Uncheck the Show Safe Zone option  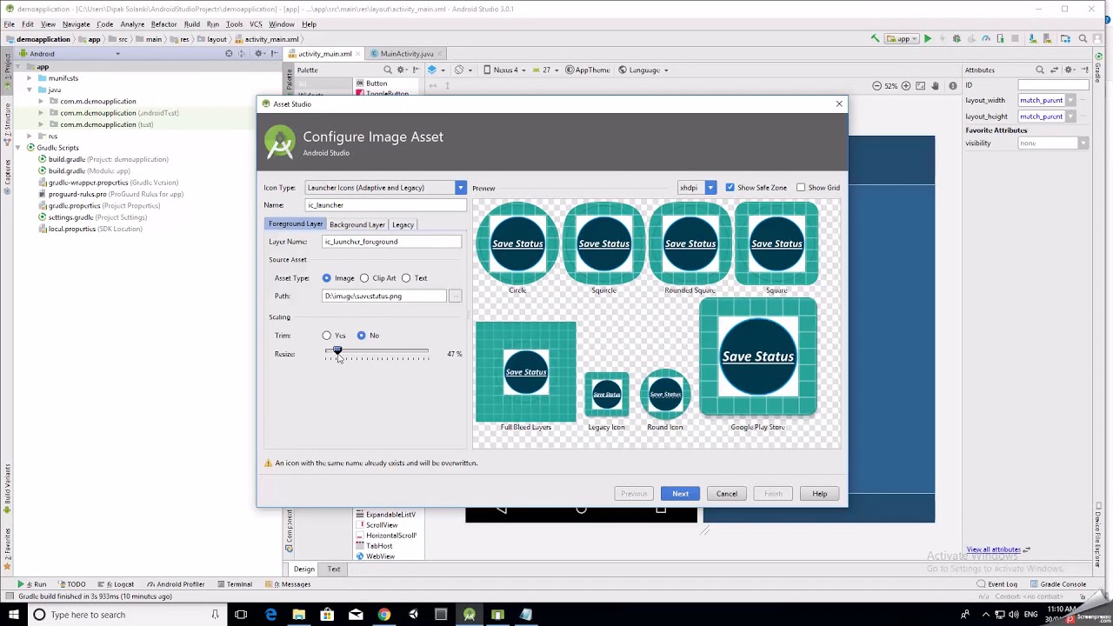tap(730, 187)
